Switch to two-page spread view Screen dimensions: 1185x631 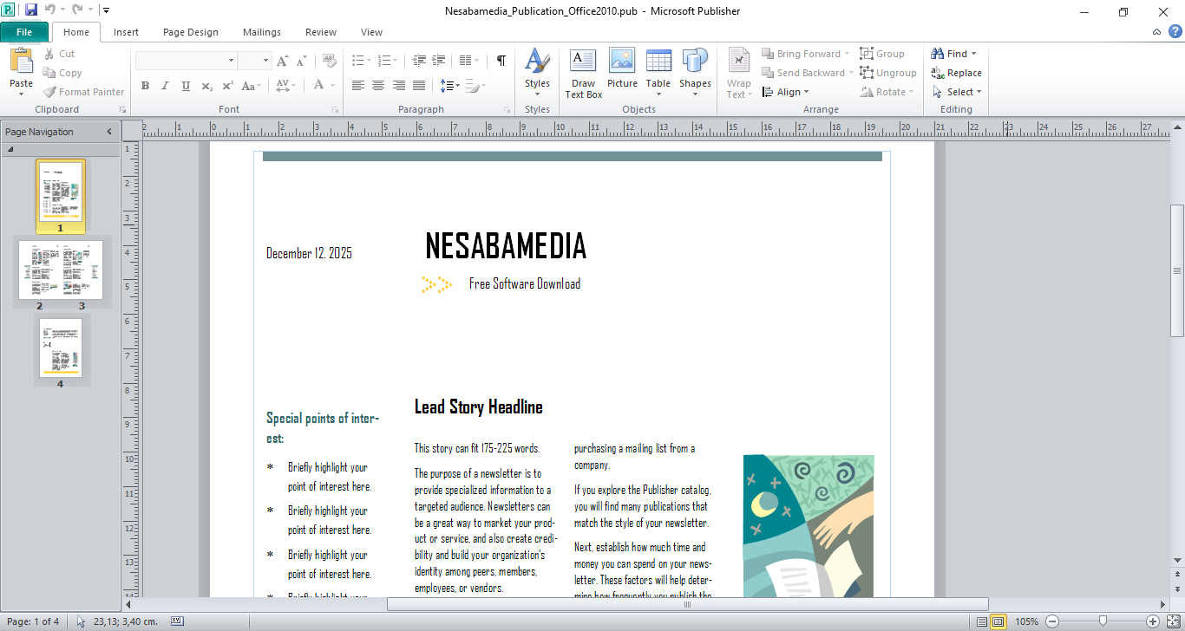point(998,621)
